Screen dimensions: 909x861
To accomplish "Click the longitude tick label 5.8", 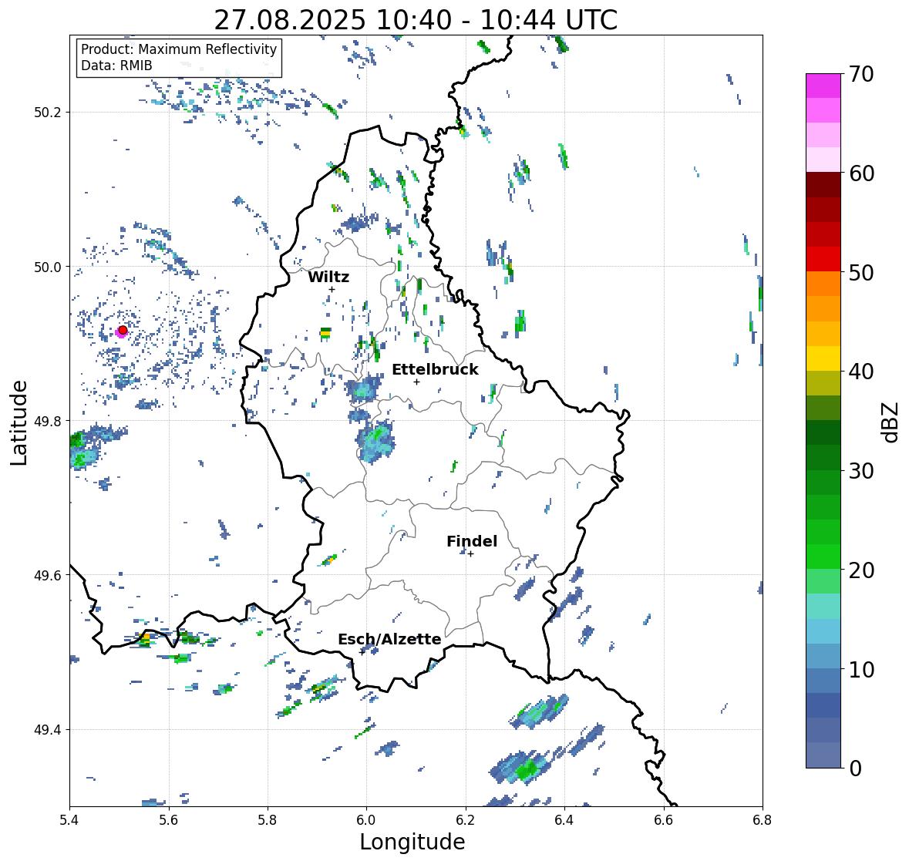I will pos(268,819).
